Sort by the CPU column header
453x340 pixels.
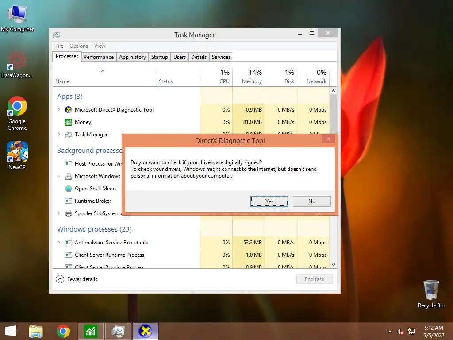pyautogui.click(x=216, y=77)
